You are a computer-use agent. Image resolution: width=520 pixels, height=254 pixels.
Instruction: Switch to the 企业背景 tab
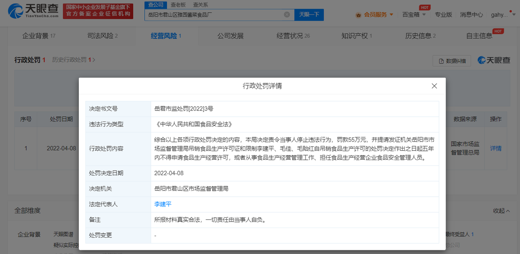point(38,36)
